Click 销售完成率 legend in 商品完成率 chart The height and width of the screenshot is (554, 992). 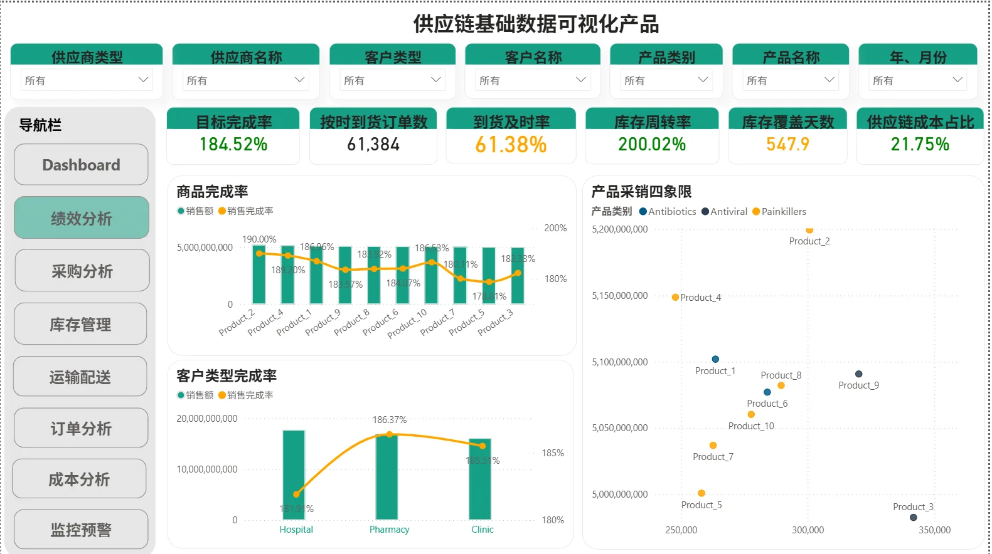pyautogui.click(x=246, y=211)
